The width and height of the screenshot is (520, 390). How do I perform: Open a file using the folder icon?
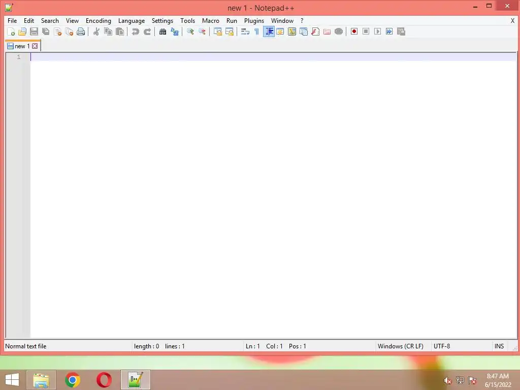tap(22, 31)
